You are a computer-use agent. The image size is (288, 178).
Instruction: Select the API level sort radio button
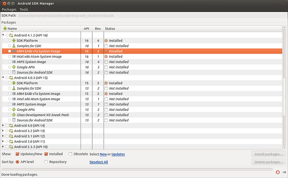(x=18, y=162)
